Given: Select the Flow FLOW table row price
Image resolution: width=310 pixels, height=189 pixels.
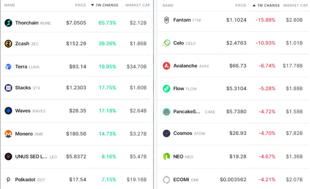Looking at the screenshot, I should 237,89.
